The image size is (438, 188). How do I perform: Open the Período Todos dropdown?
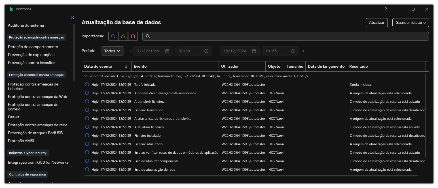click(x=112, y=51)
